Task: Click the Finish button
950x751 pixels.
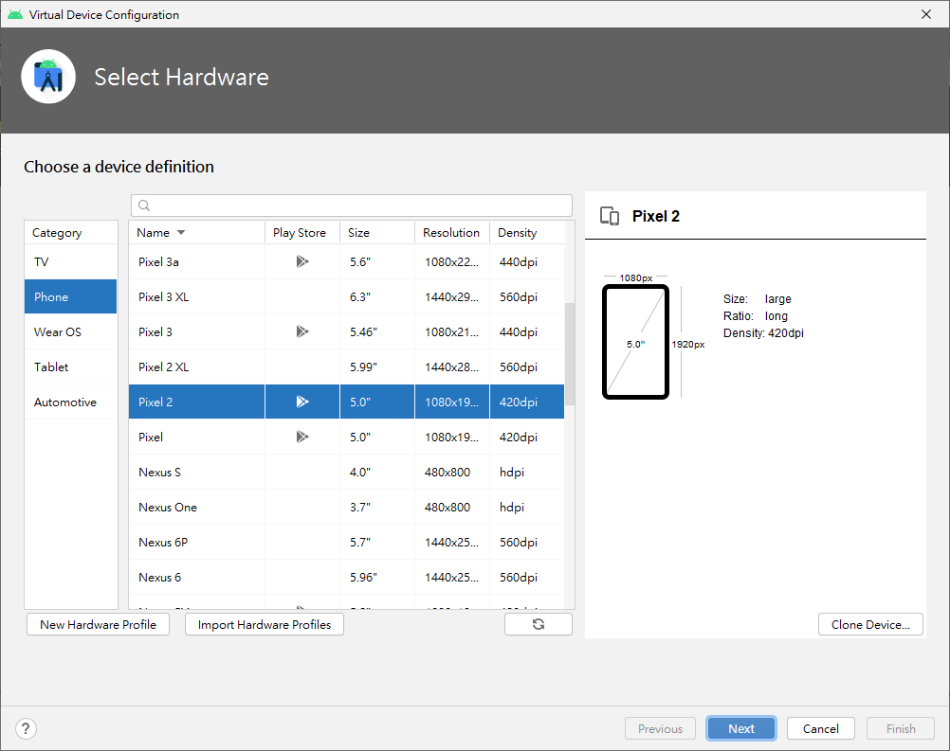Action: (x=901, y=728)
